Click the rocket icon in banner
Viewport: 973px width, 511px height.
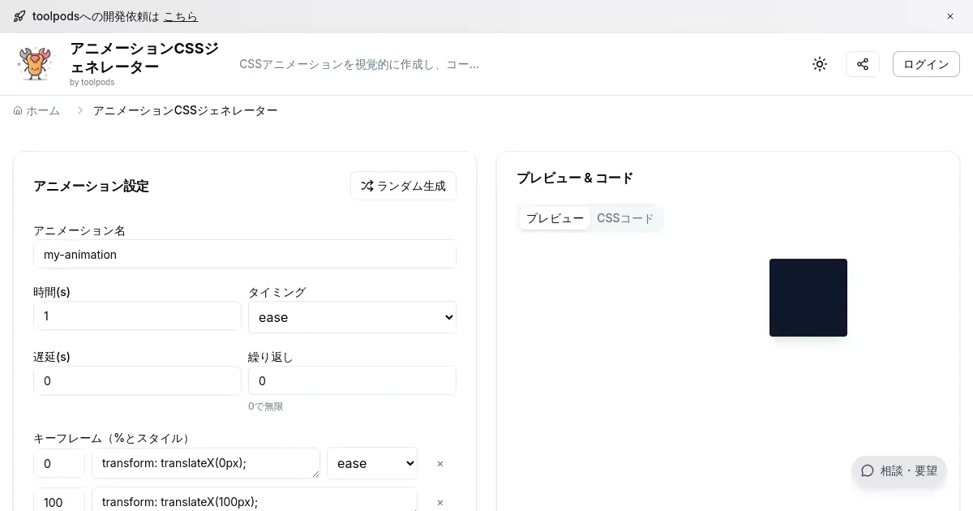(x=19, y=16)
